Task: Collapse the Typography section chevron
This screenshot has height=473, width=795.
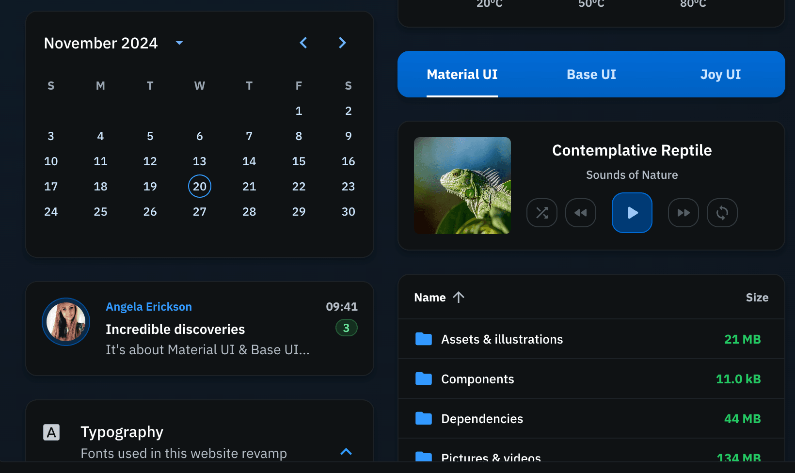Action: click(346, 452)
